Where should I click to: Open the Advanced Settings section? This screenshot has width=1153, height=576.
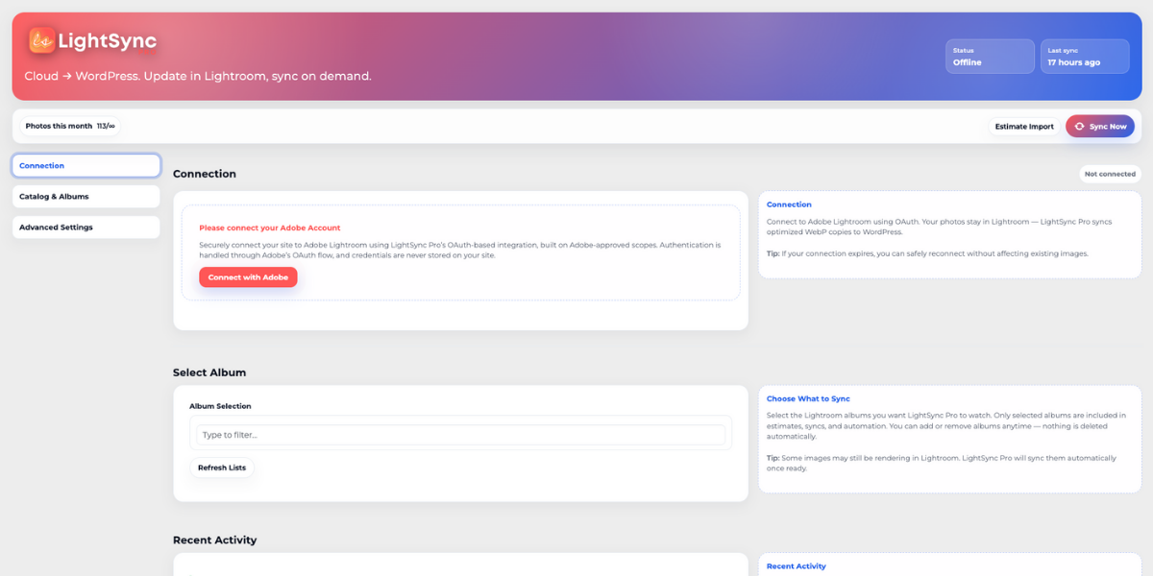pos(86,227)
